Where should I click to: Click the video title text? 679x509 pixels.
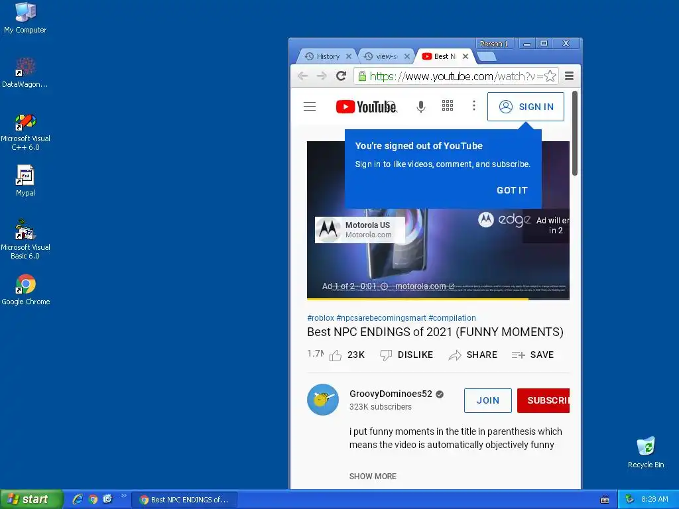pos(435,332)
